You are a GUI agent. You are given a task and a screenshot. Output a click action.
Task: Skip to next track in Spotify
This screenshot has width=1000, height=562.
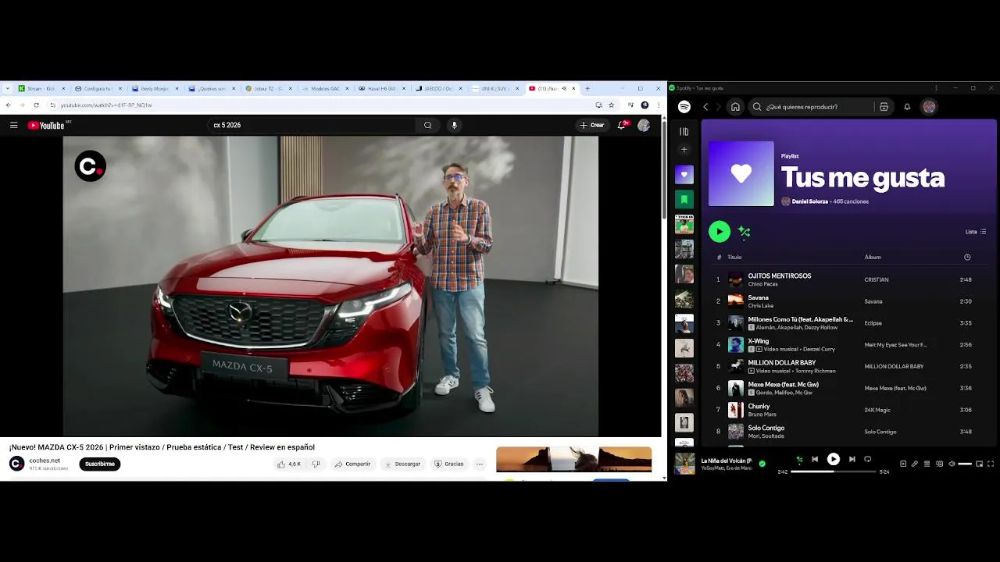pos(852,459)
